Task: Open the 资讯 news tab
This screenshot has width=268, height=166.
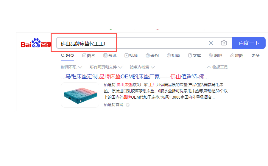Action: coord(110,55)
